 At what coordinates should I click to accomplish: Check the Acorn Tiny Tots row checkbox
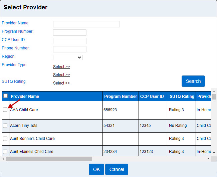tap(5, 126)
